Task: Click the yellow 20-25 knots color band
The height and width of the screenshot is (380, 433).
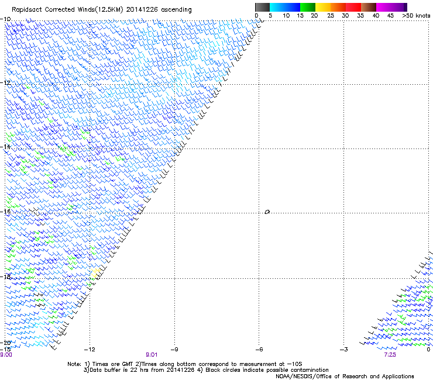Action: (x=323, y=7)
